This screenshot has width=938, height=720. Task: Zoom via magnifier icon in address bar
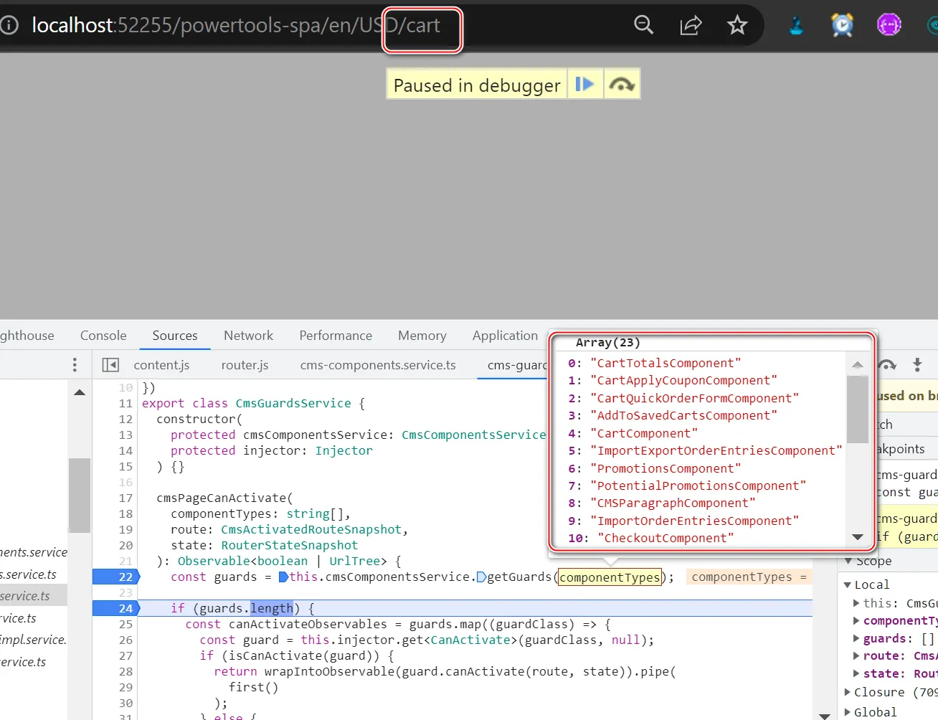click(644, 25)
